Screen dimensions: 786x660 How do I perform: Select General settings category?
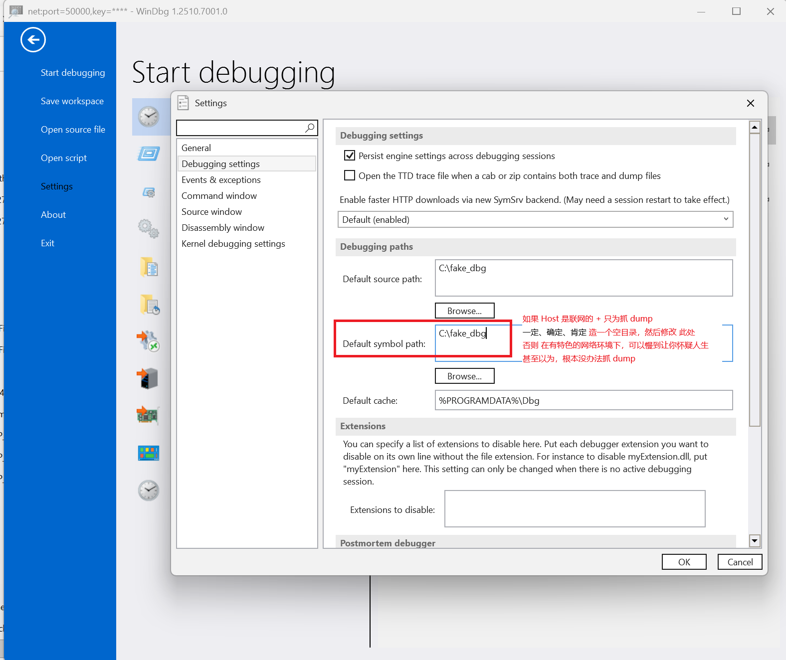[x=247, y=148]
